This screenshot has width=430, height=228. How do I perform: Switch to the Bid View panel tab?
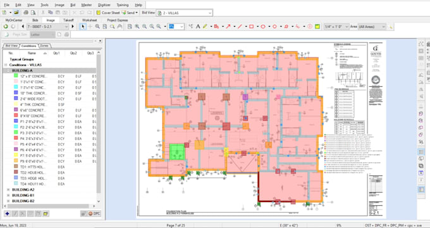11,46
